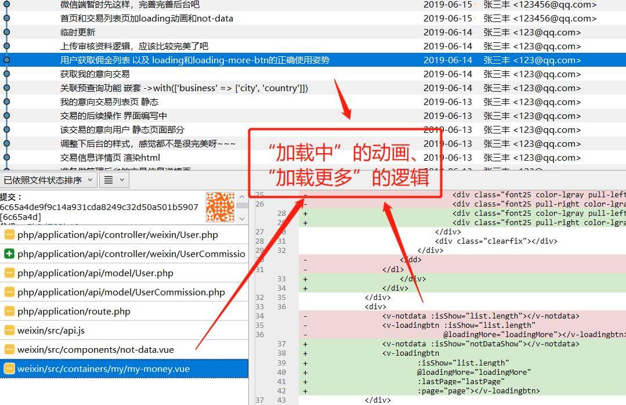Open the list view mode dropdown
Viewport: 626px width, 405px height.
click(114, 180)
